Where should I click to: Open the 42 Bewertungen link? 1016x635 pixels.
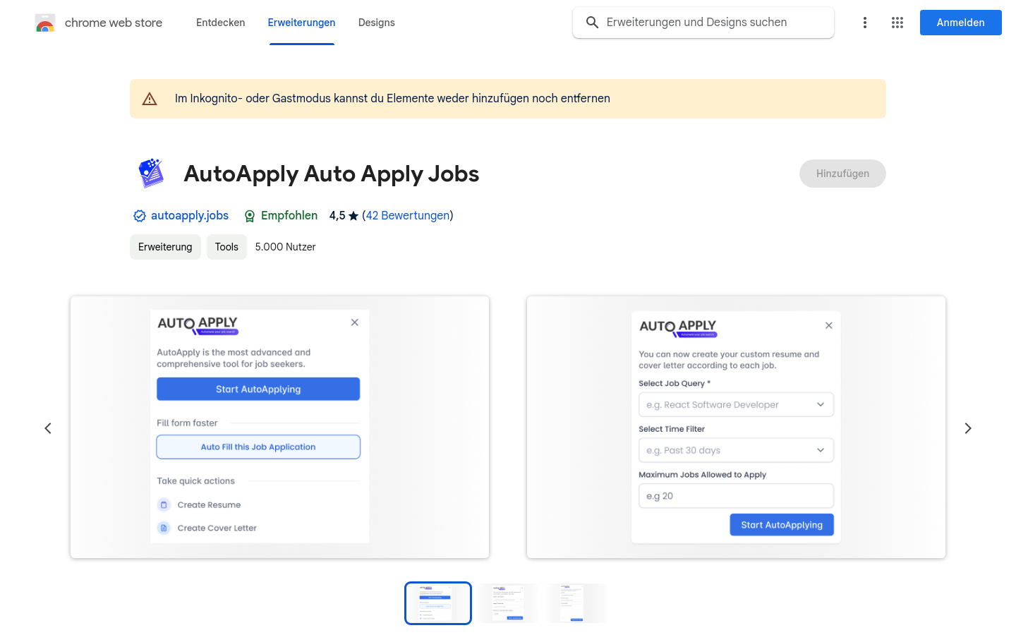tap(408, 216)
